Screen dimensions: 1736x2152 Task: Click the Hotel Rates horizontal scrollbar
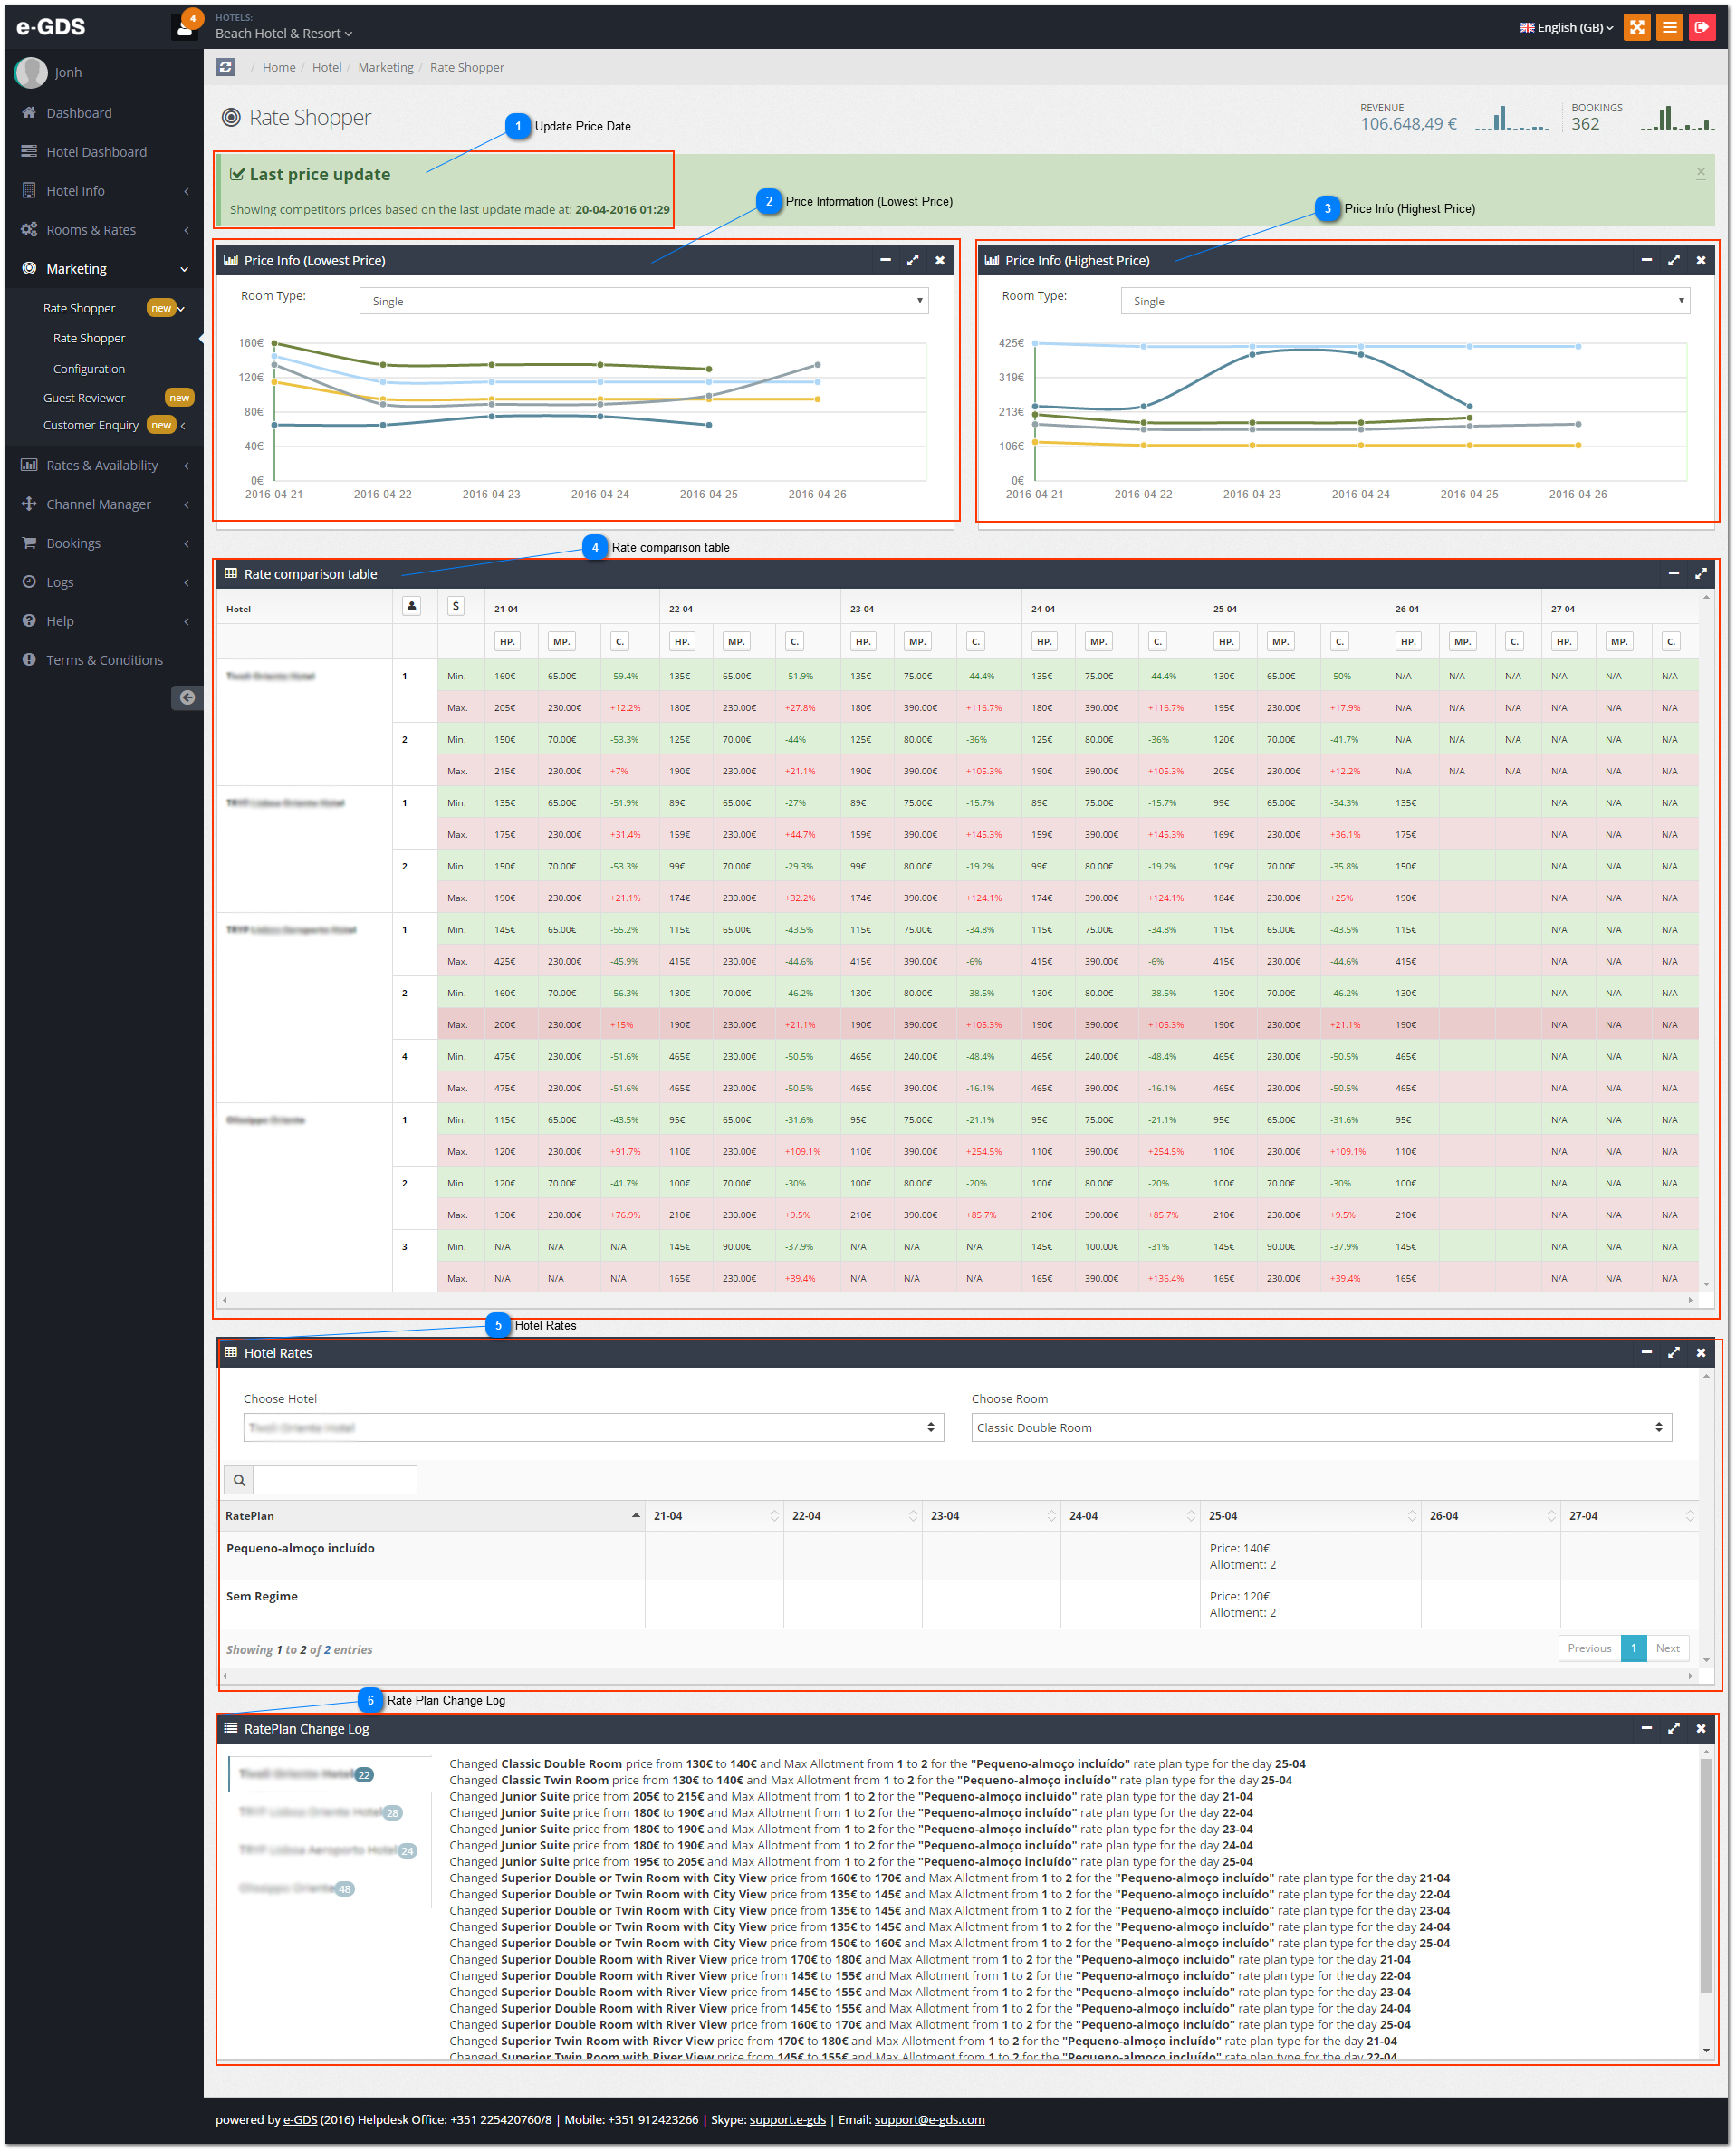tap(958, 1676)
